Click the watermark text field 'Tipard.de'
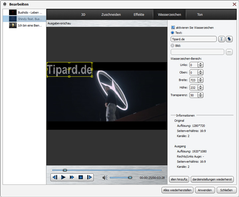 (194, 39)
